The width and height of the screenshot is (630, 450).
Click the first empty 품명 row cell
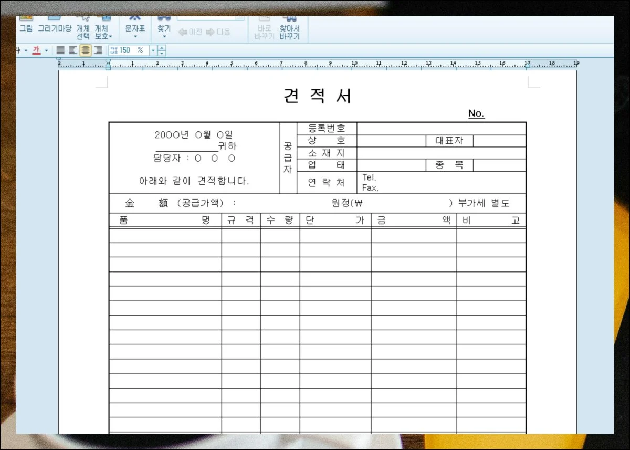(x=165, y=236)
